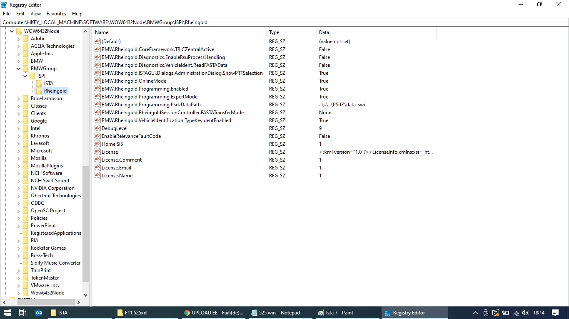Open the notification center
This screenshot has width=569, height=319.
point(555,313)
